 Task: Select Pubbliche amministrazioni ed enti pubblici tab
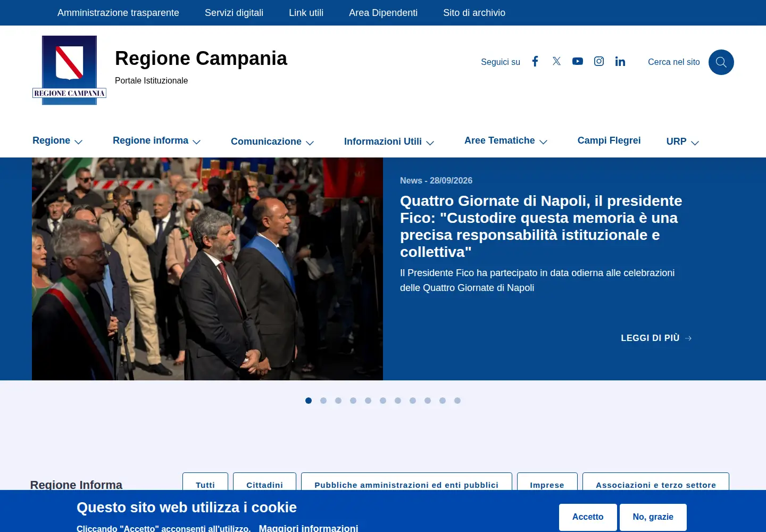(x=406, y=482)
